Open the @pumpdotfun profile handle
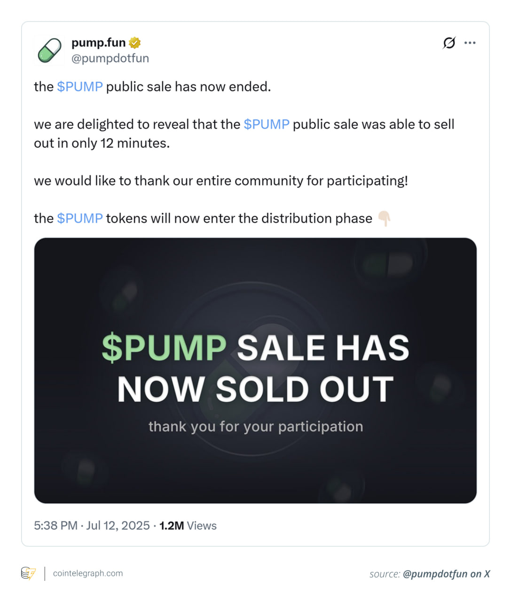 tap(110, 58)
